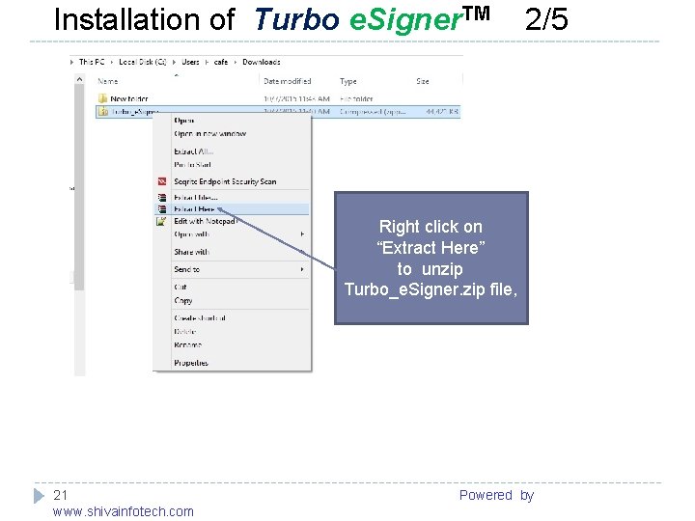Viewport: 695px width, 521px height.
Task: Click the New folder icon in file list
Action: (x=103, y=98)
